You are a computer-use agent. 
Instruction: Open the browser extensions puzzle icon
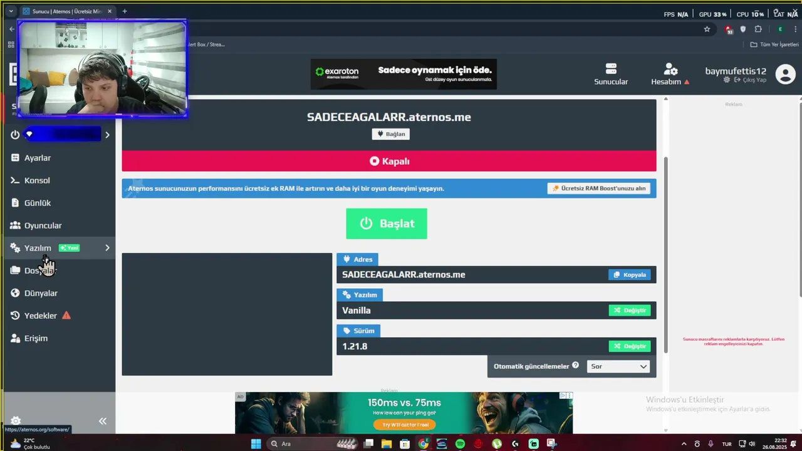click(x=758, y=29)
